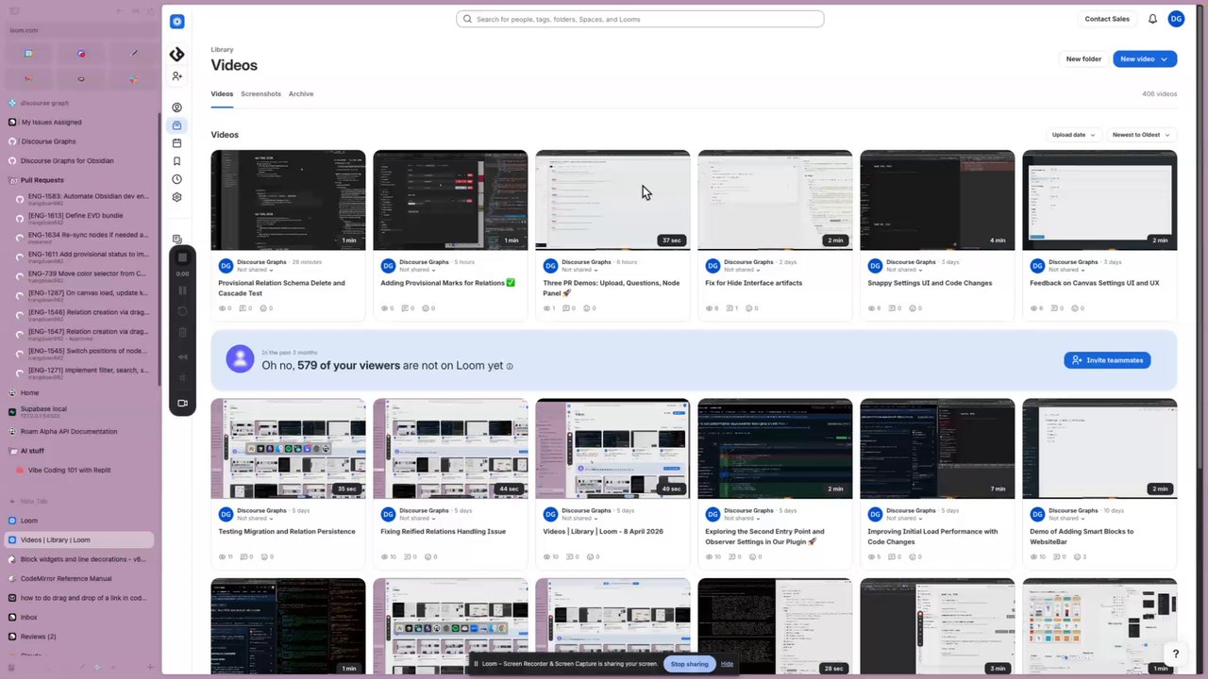This screenshot has height=679, width=1208.
Task: Click the browser back arrow
Action: [x=120, y=11]
